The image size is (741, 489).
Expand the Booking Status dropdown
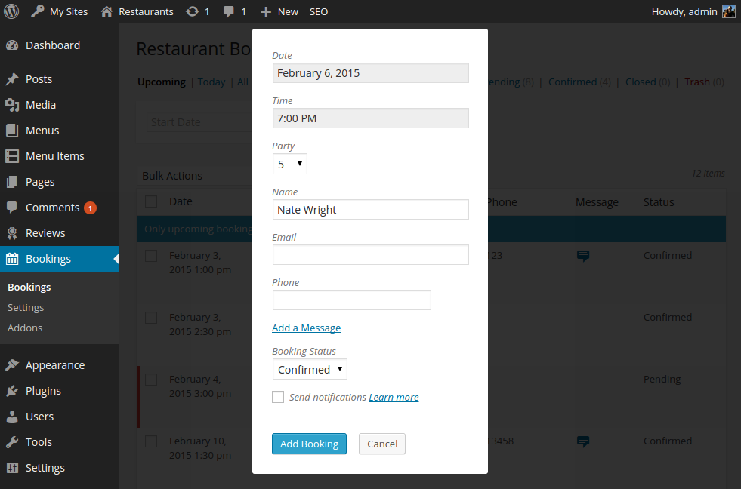[310, 369]
